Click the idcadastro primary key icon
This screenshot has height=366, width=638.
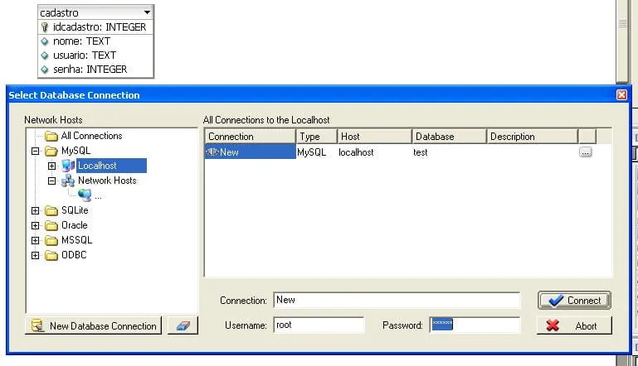45,27
